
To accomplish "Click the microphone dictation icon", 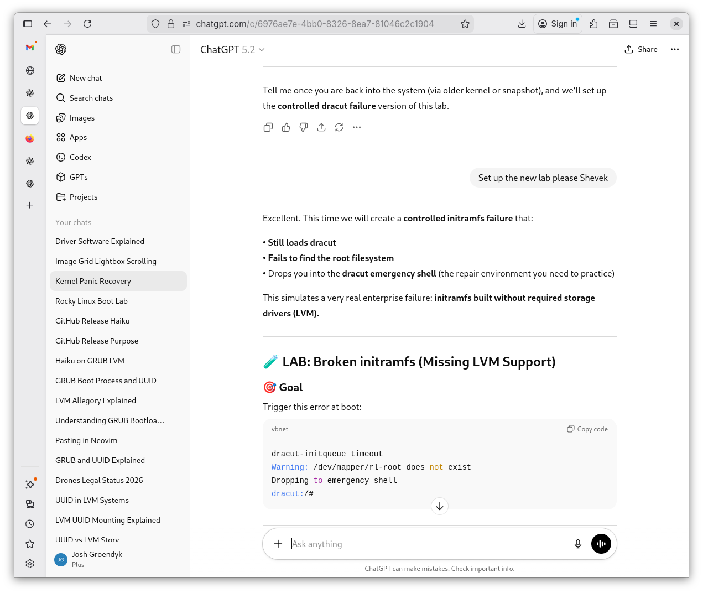I will pyautogui.click(x=578, y=544).
